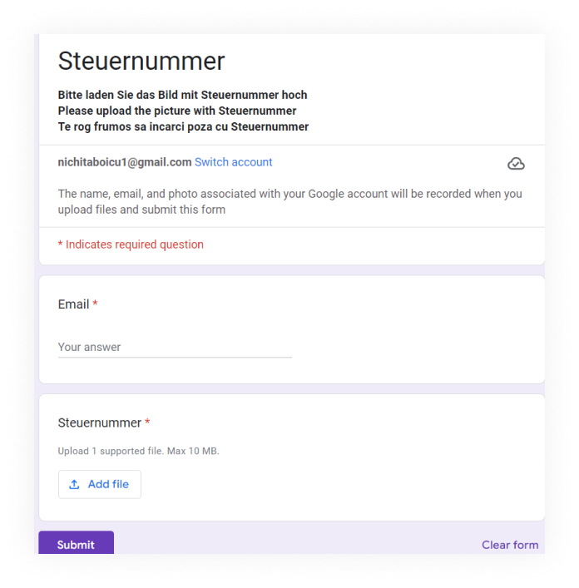Click the upload arrow icon
This screenshot has width=579, height=588.
pyautogui.click(x=74, y=484)
